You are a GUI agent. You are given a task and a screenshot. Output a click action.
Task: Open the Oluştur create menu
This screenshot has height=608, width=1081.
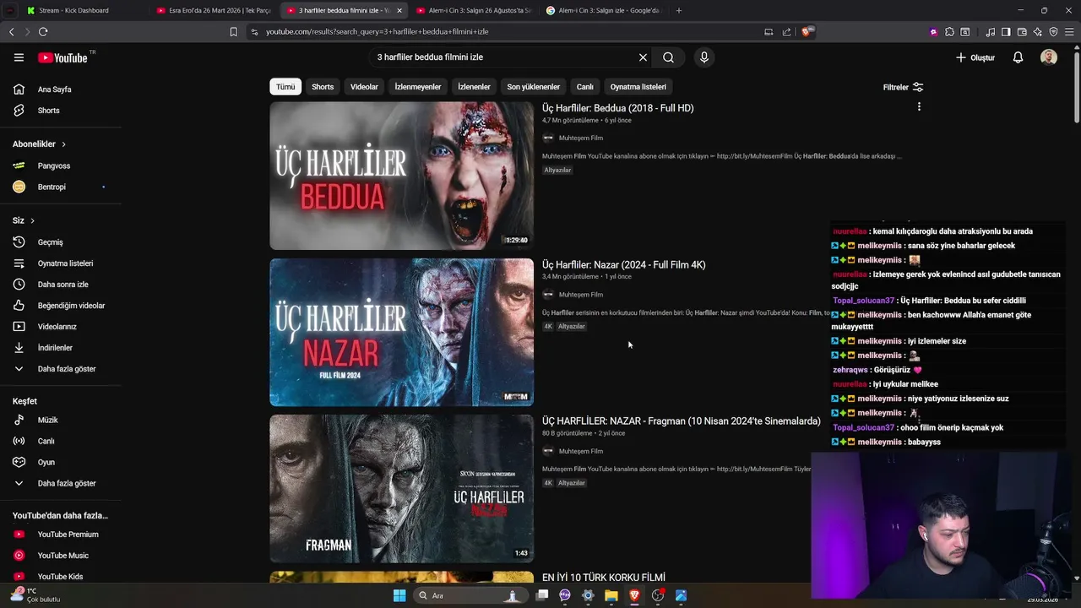click(975, 57)
